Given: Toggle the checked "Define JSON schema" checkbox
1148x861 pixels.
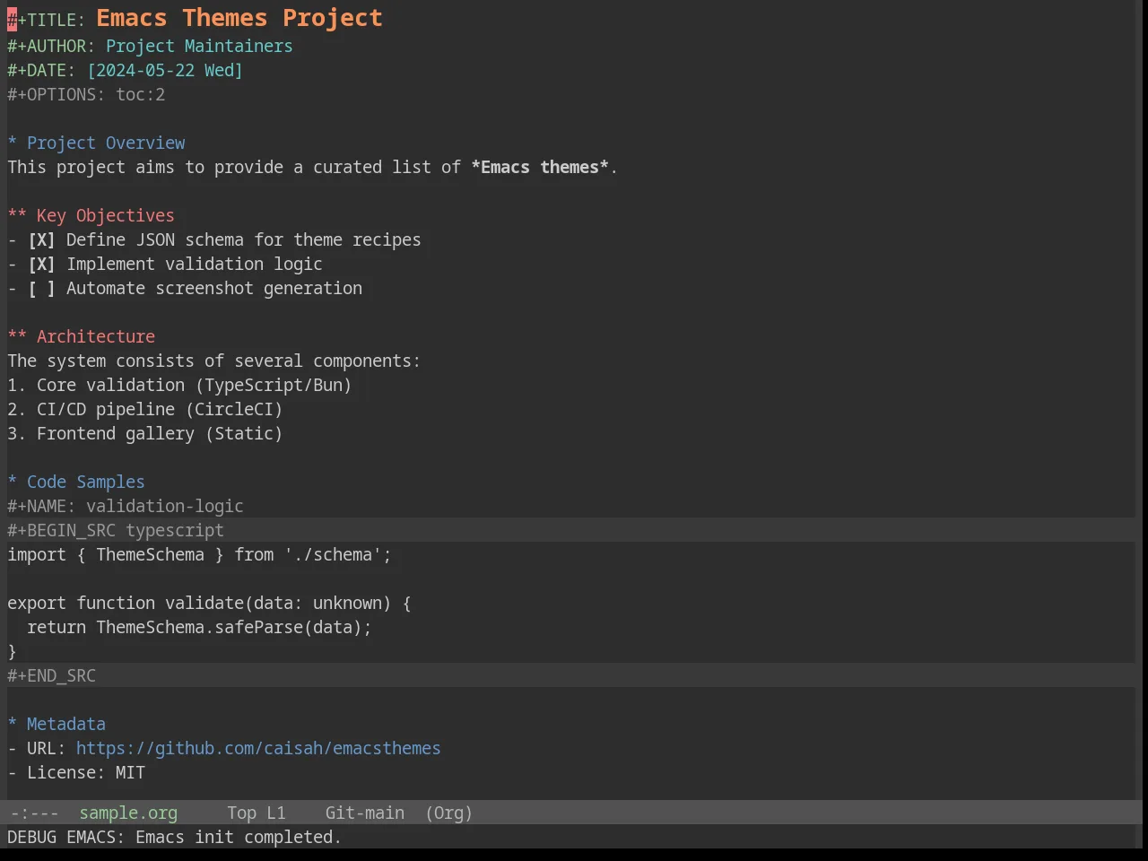Looking at the screenshot, I should click(x=41, y=240).
